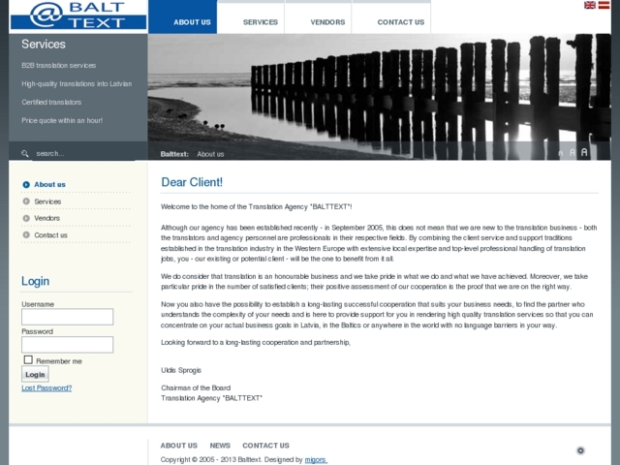The width and height of the screenshot is (620, 465).
Task: Focus the Password input field
Action: click(67, 345)
